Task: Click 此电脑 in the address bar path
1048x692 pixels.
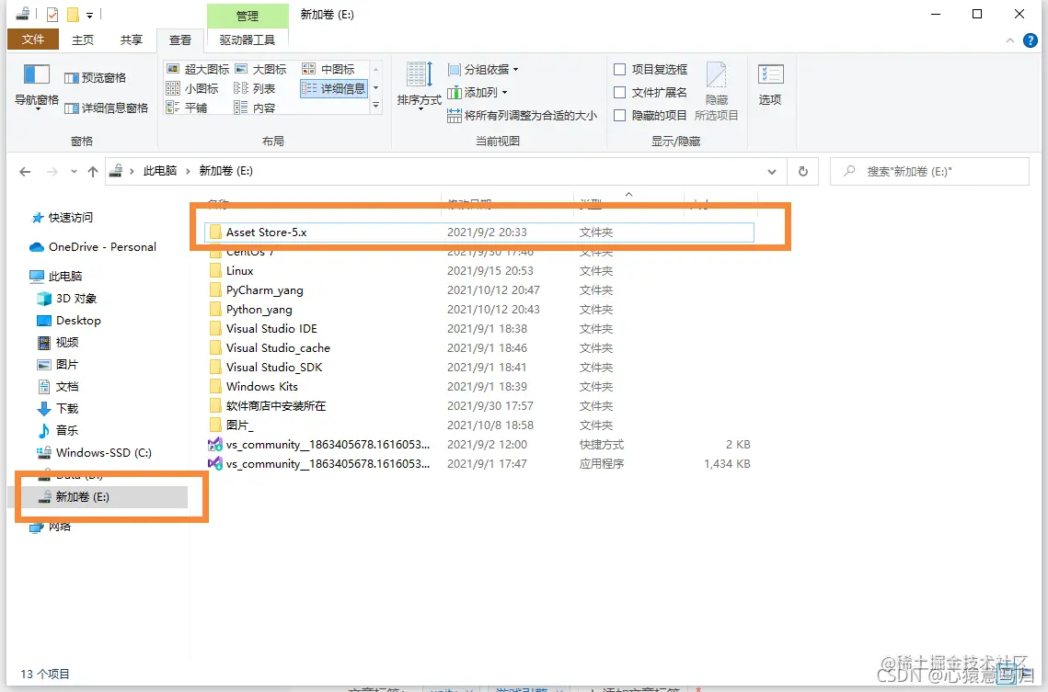Action: 160,171
